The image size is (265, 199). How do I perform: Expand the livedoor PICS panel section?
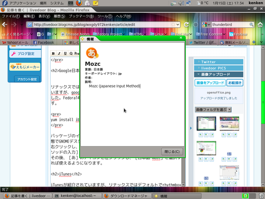point(218,68)
